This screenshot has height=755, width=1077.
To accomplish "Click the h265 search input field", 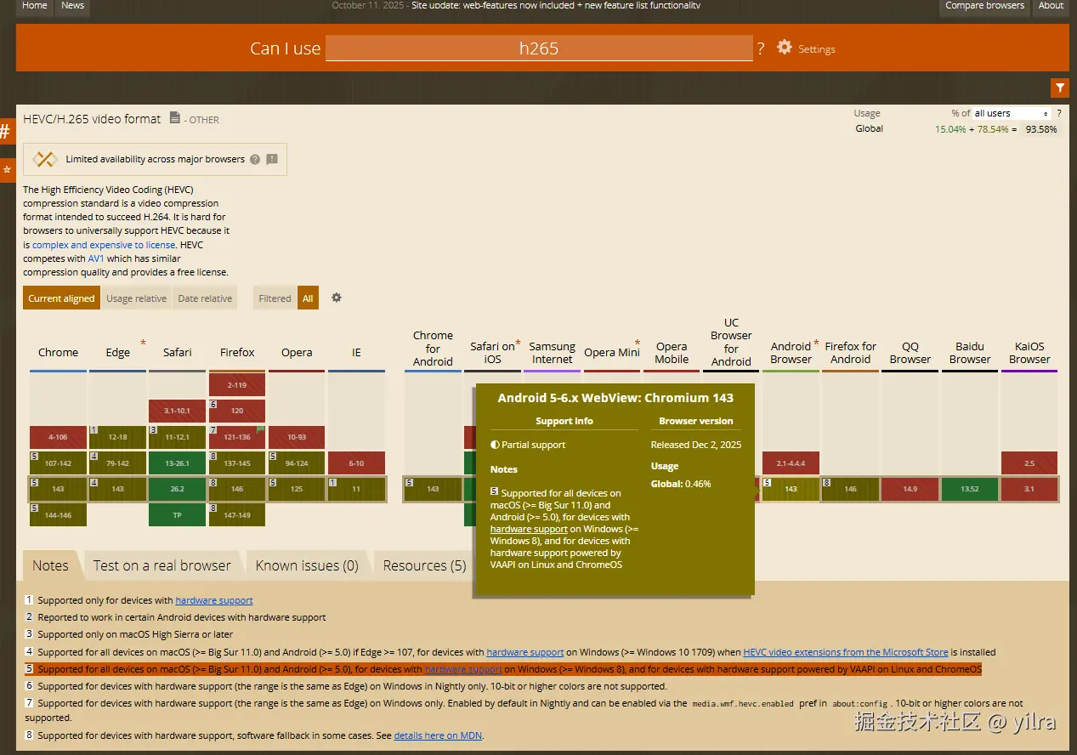I will tap(539, 48).
